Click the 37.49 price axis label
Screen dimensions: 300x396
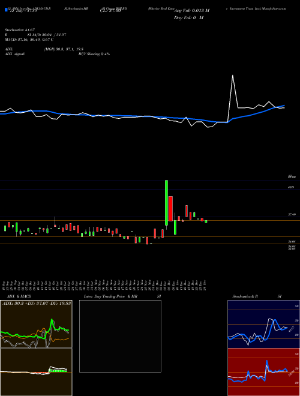click(292, 214)
